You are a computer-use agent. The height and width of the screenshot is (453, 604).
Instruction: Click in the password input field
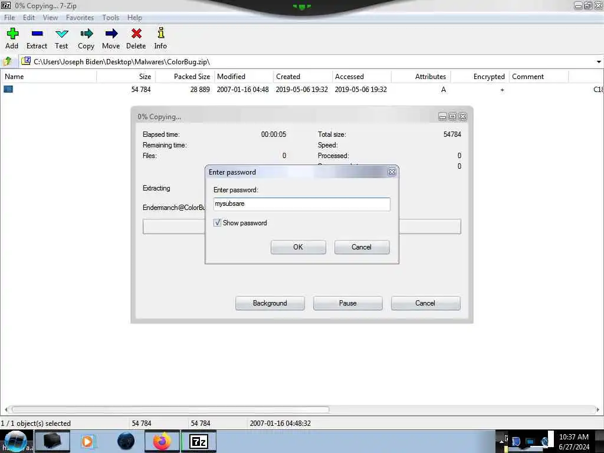[x=301, y=204]
